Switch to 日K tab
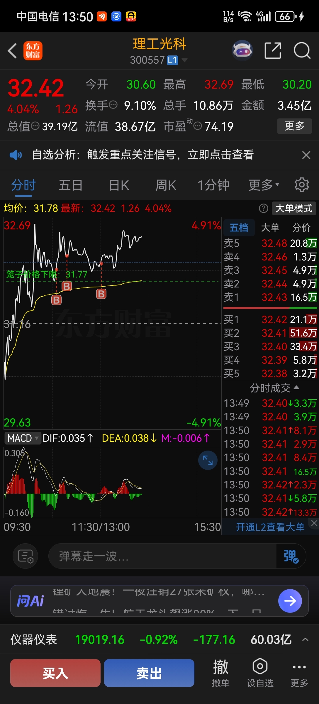 119,185
